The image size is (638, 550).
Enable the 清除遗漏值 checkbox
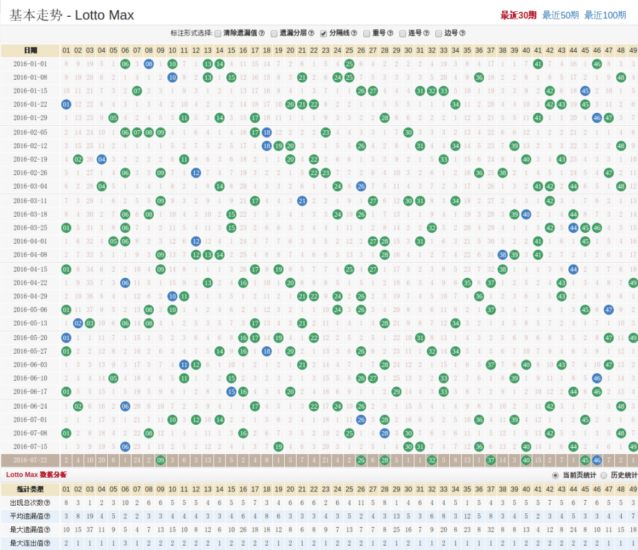coord(217,34)
